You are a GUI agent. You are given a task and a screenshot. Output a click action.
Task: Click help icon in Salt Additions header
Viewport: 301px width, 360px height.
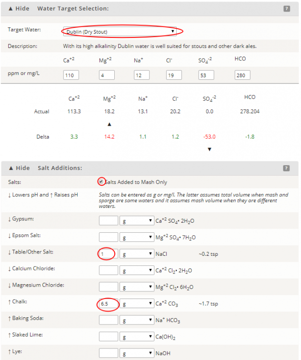coord(287,168)
